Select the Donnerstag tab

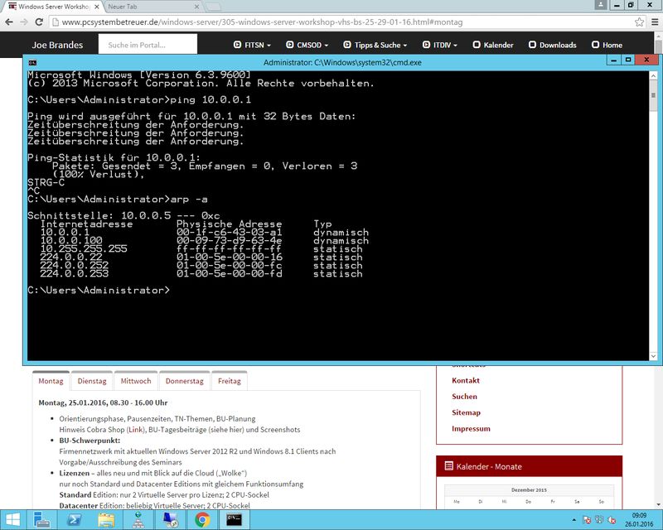click(184, 381)
